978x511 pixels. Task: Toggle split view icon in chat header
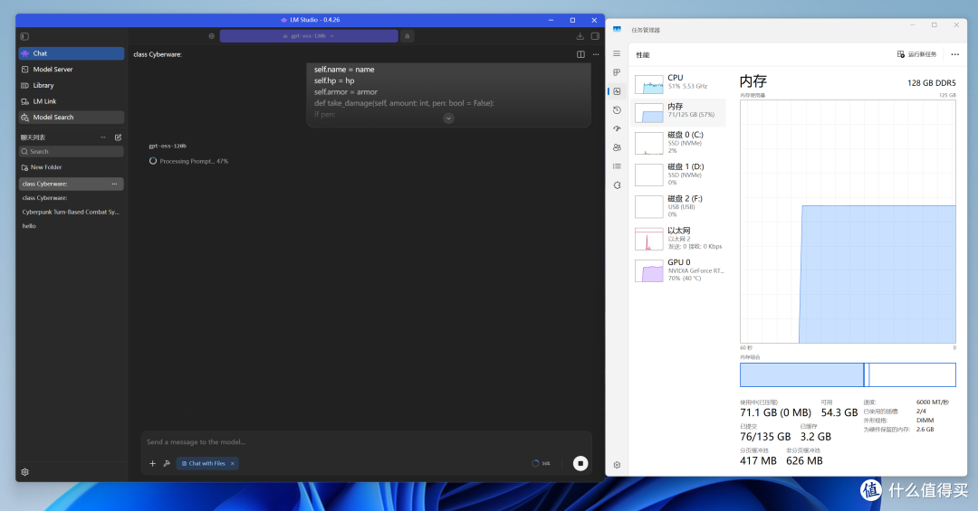click(580, 54)
